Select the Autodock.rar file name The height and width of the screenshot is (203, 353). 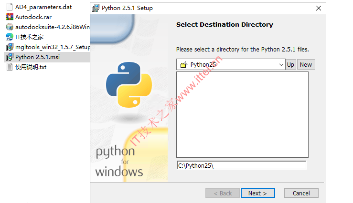click(x=33, y=17)
